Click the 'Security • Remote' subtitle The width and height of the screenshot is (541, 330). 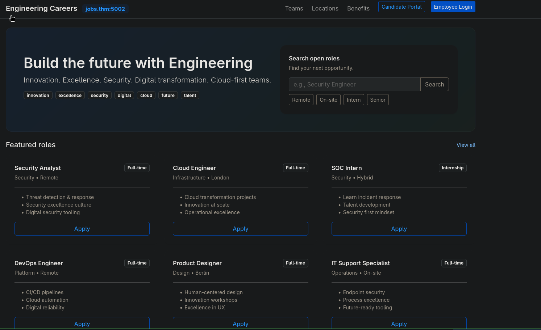coord(36,178)
